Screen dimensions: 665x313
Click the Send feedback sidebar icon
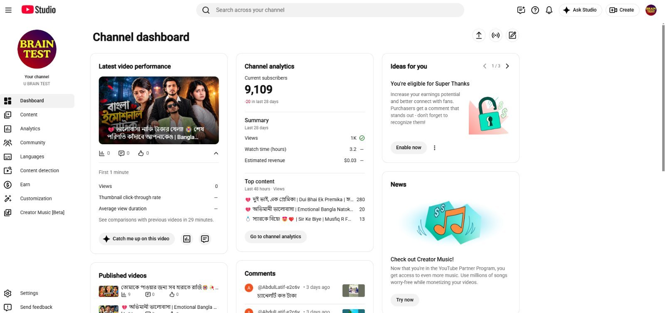click(7, 307)
